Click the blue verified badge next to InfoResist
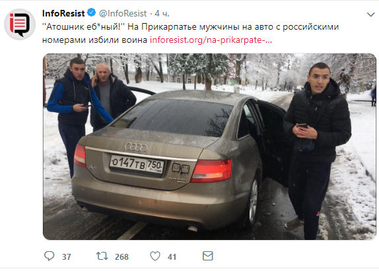This screenshot has height=271, width=379. click(91, 13)
